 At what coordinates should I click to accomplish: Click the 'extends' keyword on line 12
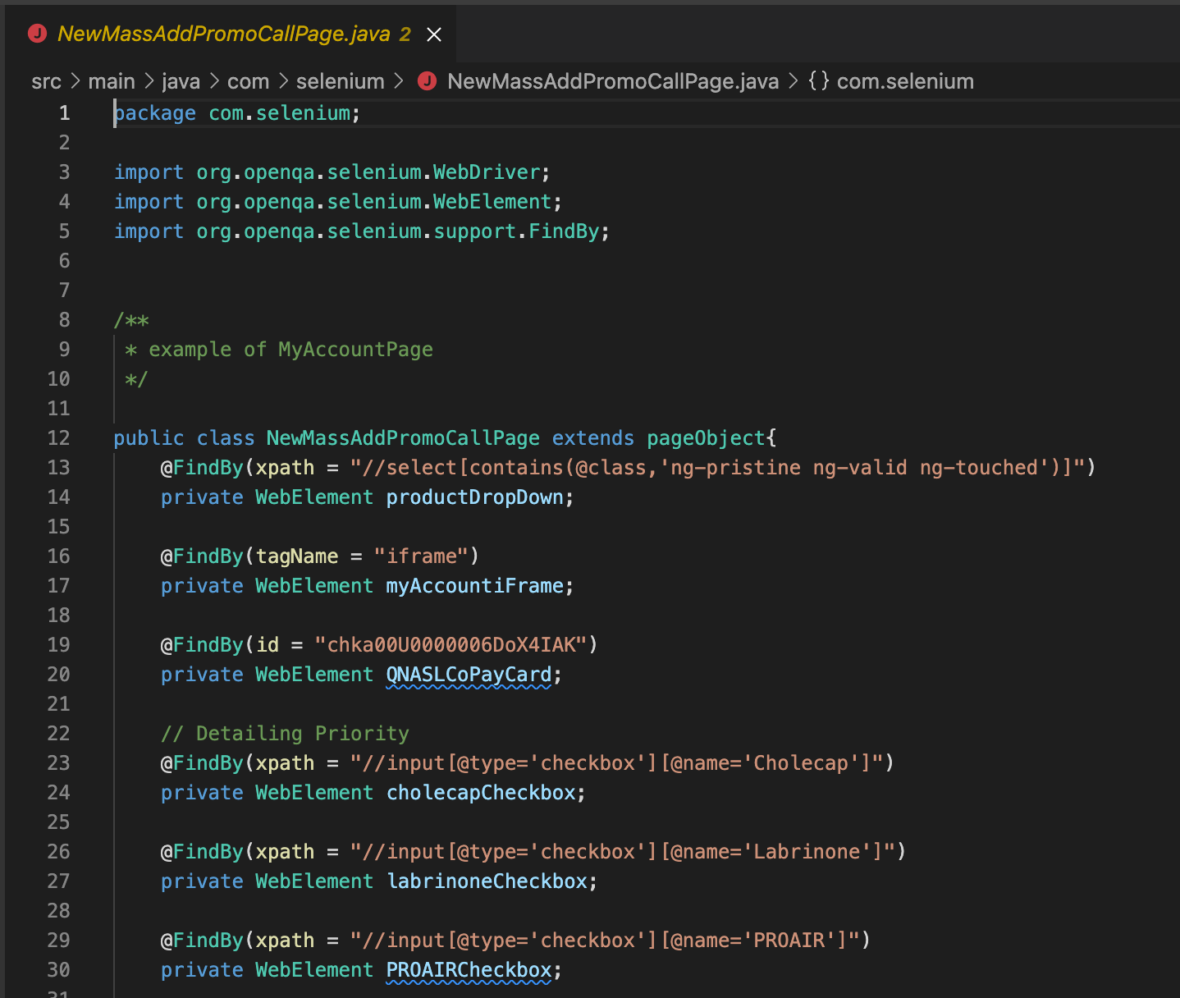tap(593, 437)
